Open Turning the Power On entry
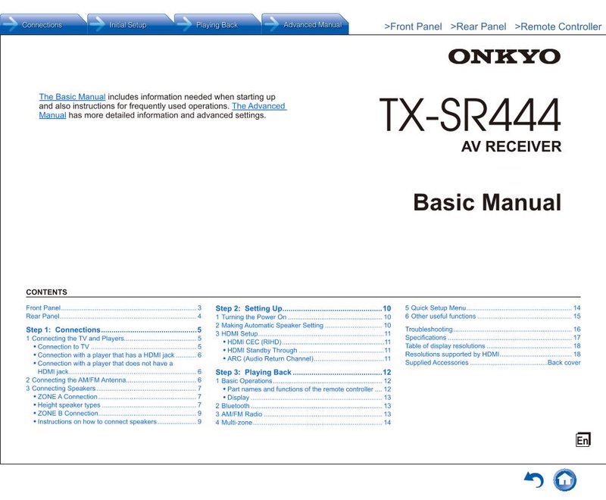606x500 pixels. click(304, 317)
